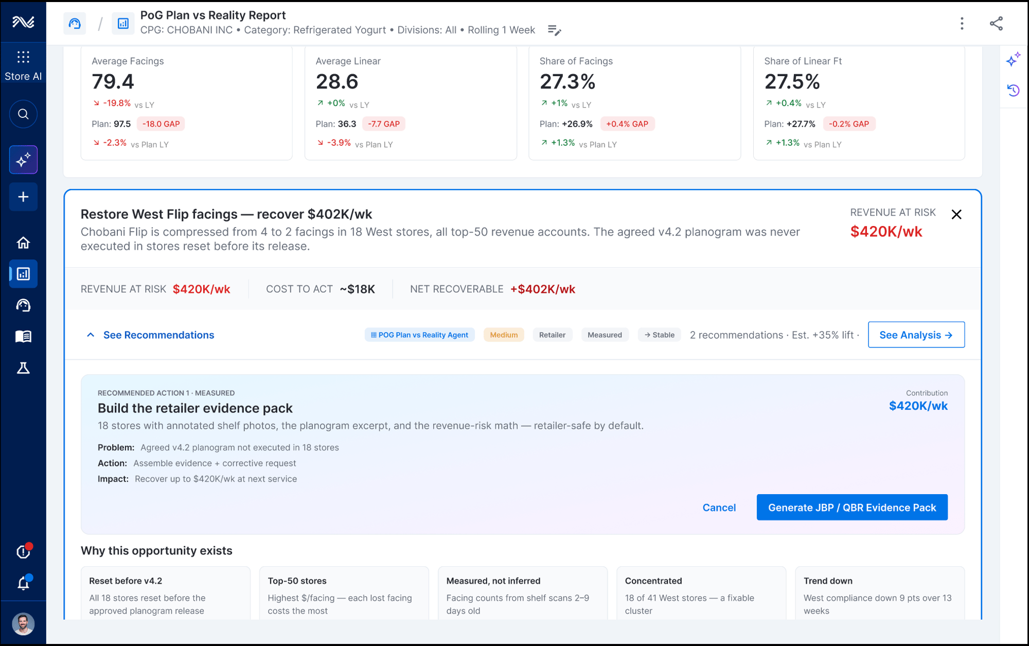Close the Restore West Flip facings card
The image size is (1029, 646).
(956, 214)
